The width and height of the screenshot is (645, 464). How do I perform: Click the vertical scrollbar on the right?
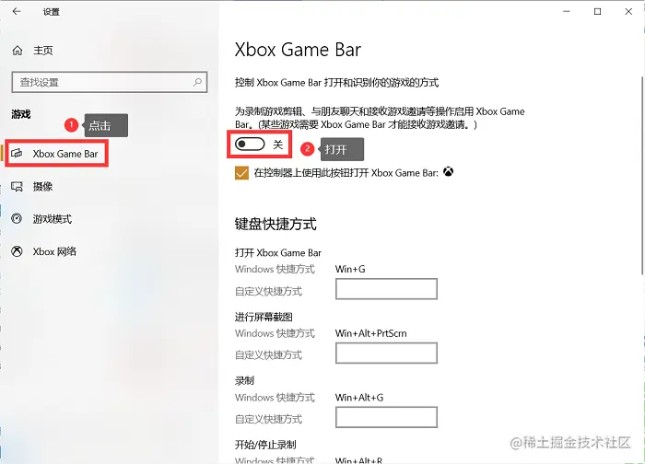(642, 175)
